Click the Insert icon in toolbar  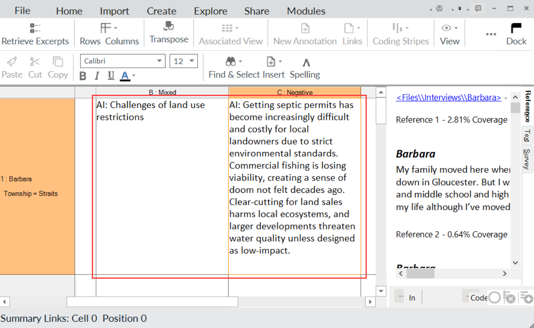pos(272,62)
